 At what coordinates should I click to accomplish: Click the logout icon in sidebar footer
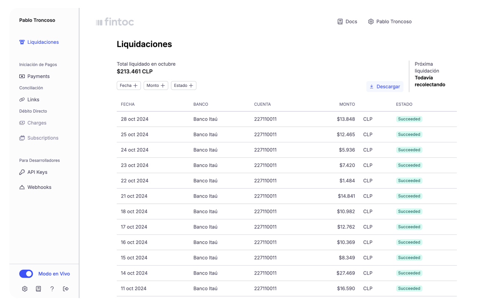point(66,289)
